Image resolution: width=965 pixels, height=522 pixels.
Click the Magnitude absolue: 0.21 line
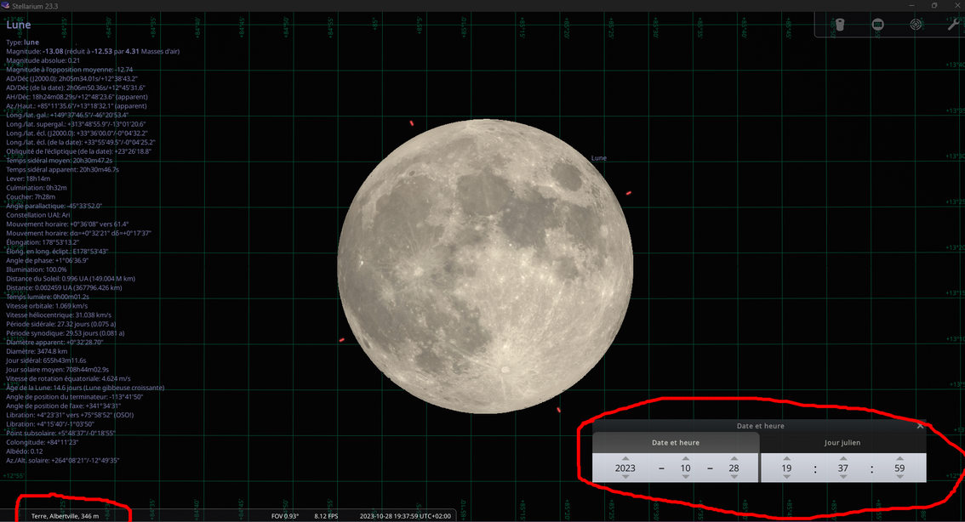pos(43,60)
